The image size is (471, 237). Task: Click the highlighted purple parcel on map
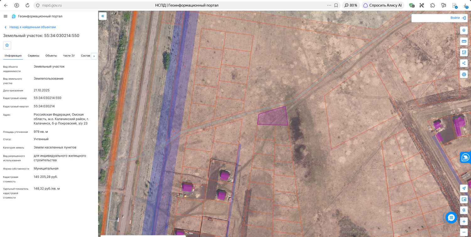[274, 117]
